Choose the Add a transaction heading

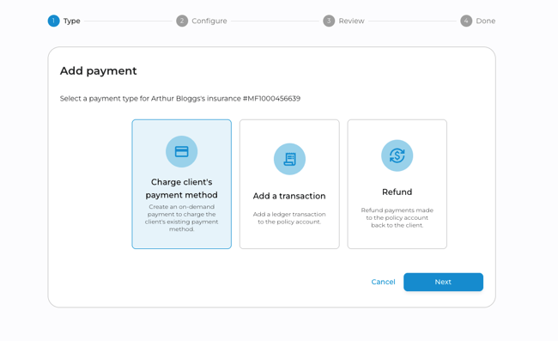pos(289,196)
